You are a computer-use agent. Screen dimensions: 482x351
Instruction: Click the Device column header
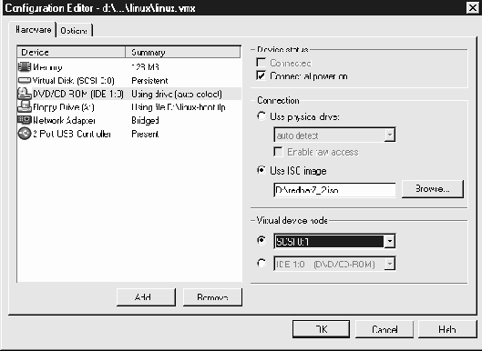point(71,52)
